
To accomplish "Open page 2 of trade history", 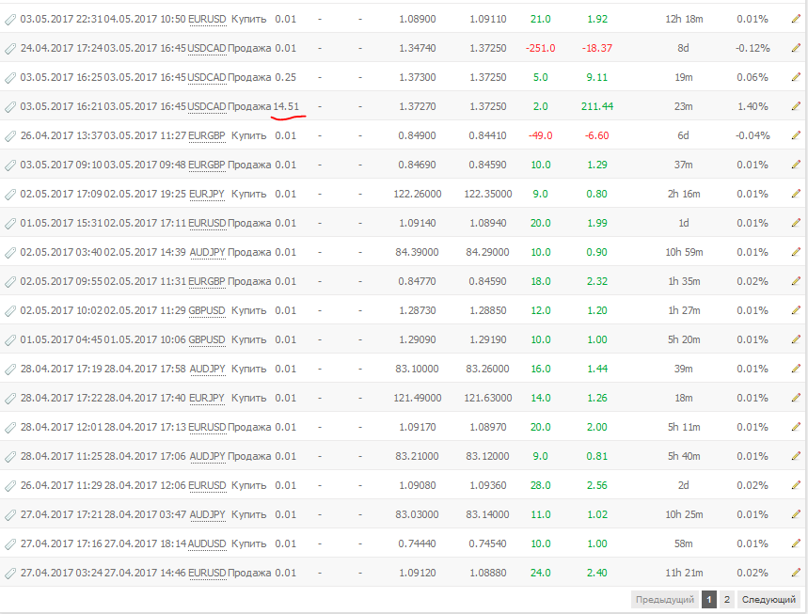I will (x=727, y=600).
